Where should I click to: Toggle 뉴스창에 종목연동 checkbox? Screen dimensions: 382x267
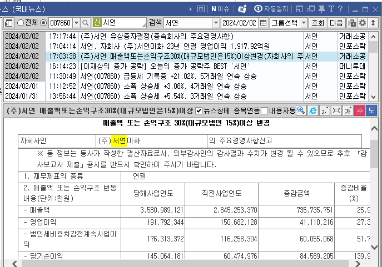coord(199,111)
